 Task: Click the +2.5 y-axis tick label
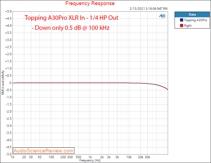pos(8,47)
